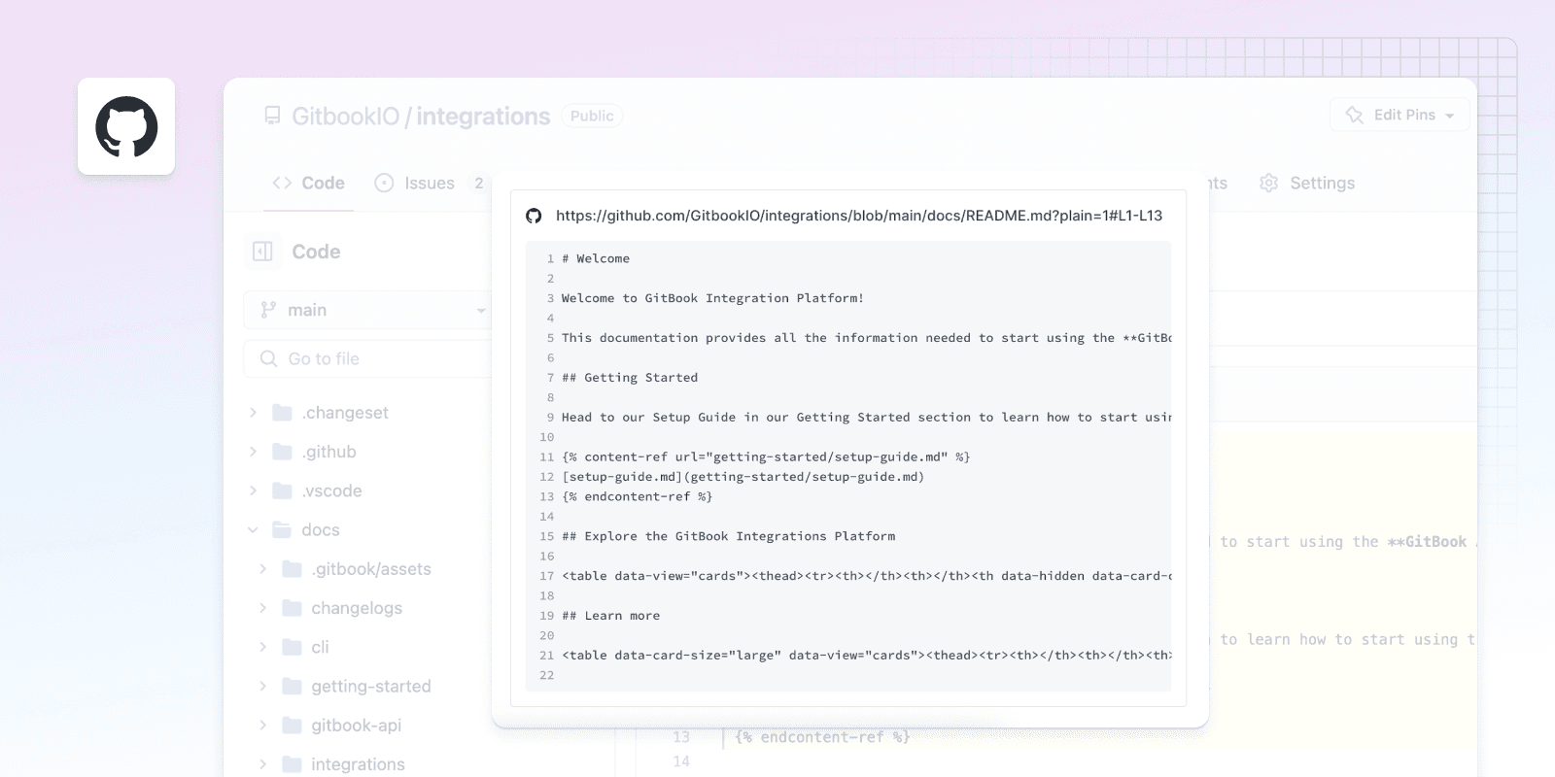Click the Settings gear icon
Screen dimensions: 1555x777
coord(1268,183)
